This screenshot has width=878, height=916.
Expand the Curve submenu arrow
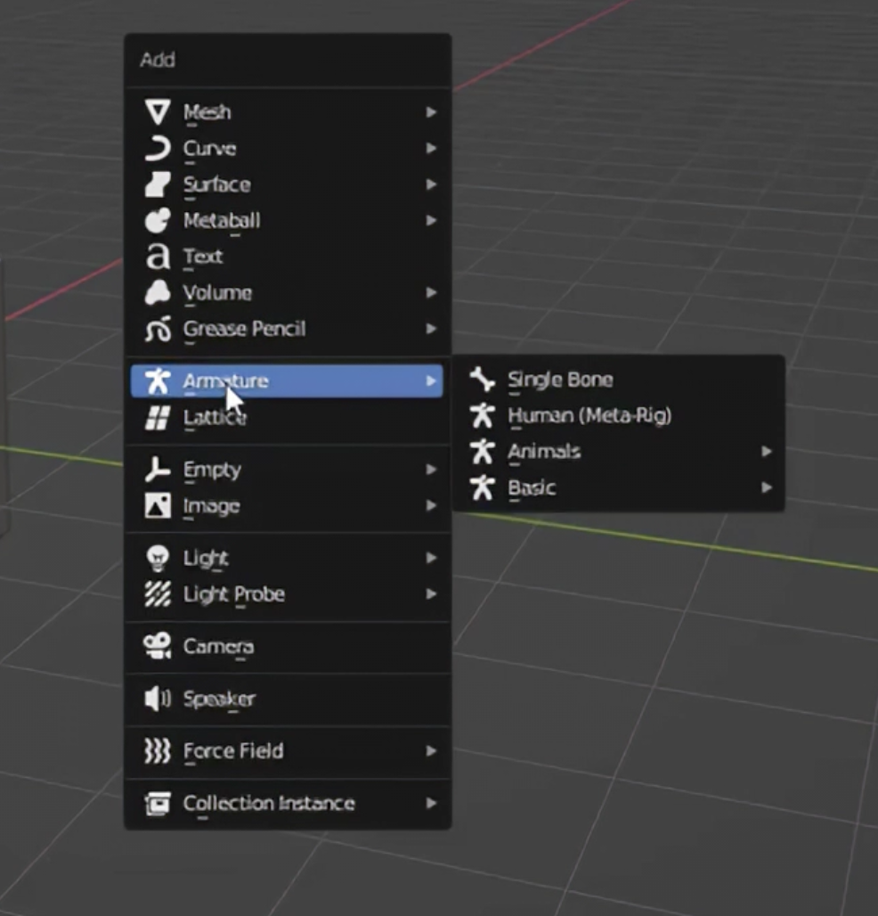[431, 149]
